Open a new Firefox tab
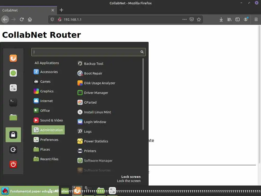Viewport: 261px width, 196px height. point(61,10)
